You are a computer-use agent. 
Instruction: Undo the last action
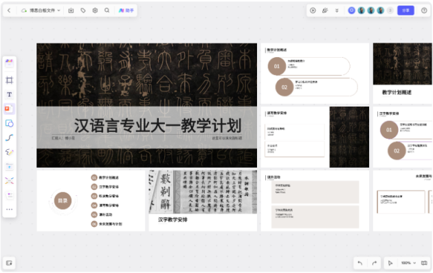pos(360,263)
